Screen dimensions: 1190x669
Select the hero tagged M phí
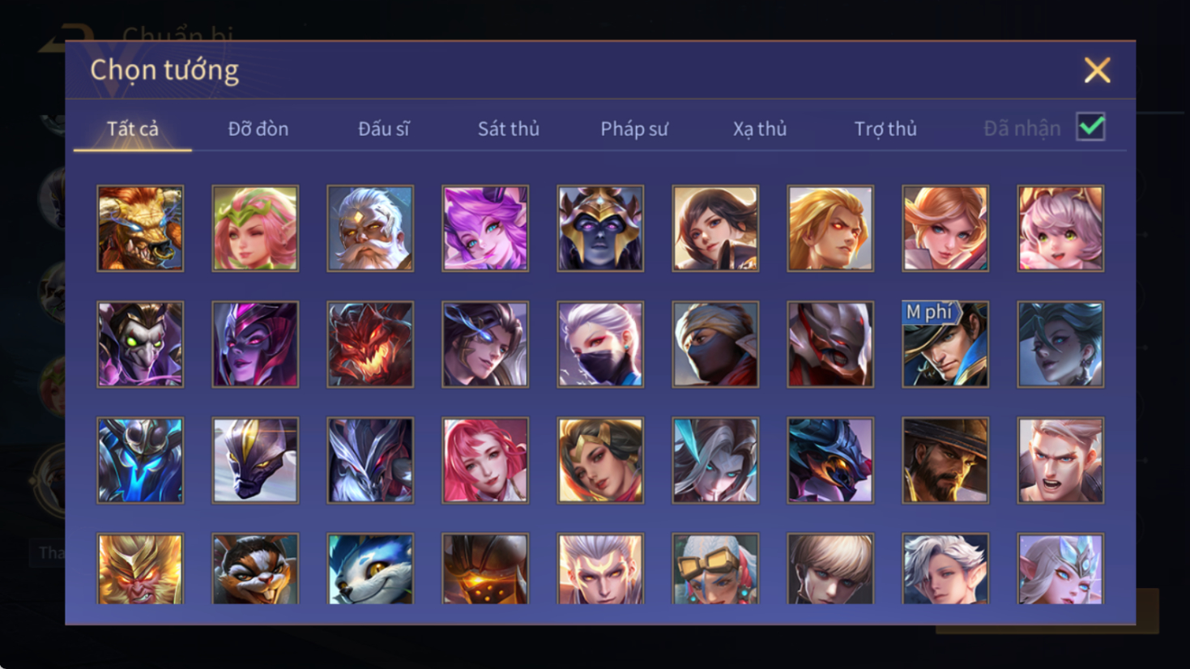[x=945, y=344]
